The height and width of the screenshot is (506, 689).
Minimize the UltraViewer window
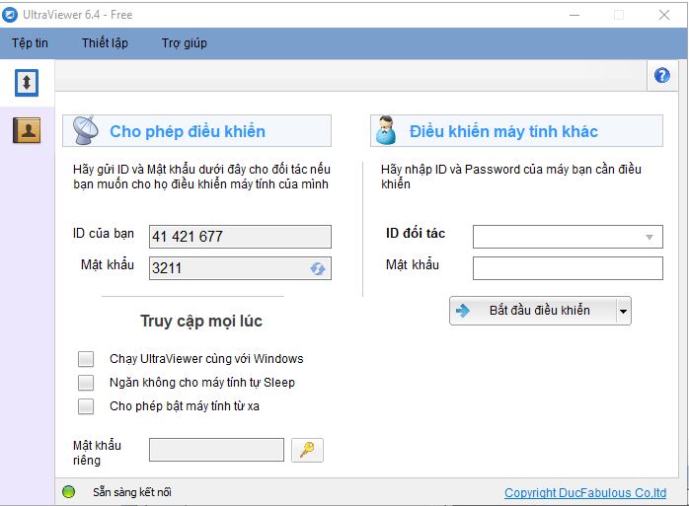click(x=574, y=15)
